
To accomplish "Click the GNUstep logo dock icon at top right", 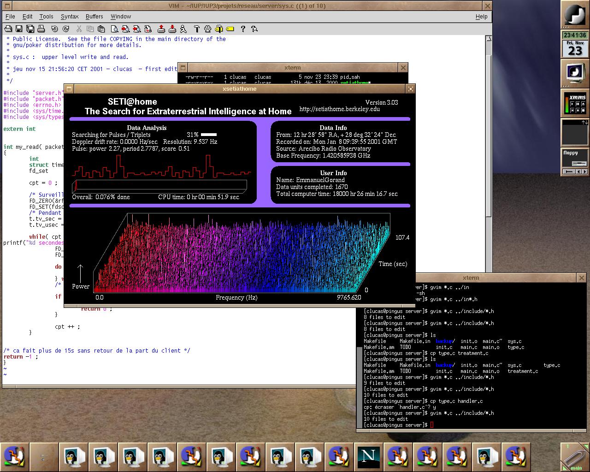I will click(x=575, y=15).
